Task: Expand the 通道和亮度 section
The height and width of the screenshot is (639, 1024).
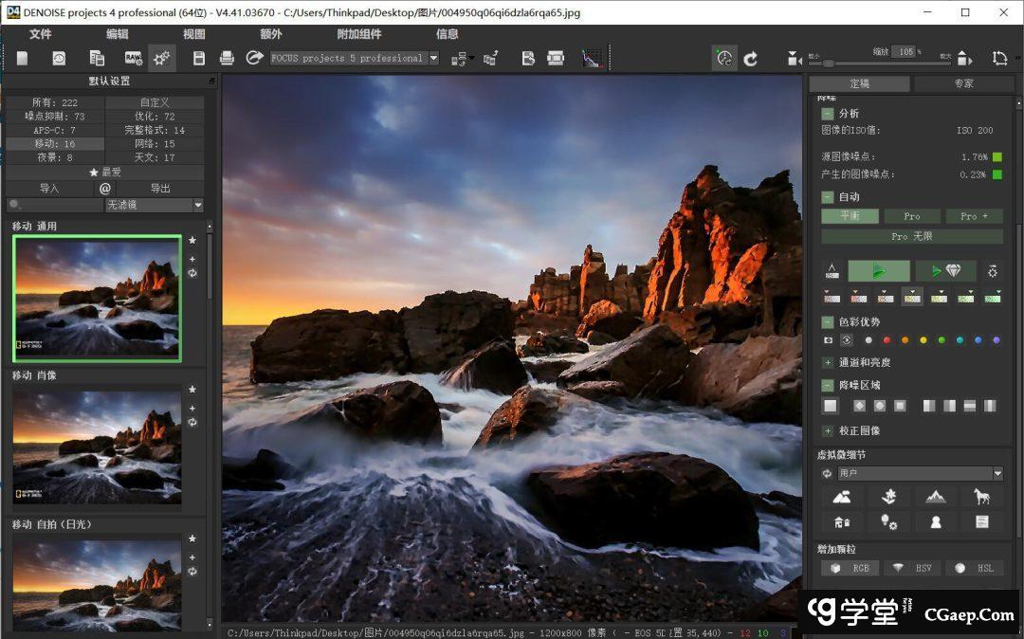Action: click(828, 363)
